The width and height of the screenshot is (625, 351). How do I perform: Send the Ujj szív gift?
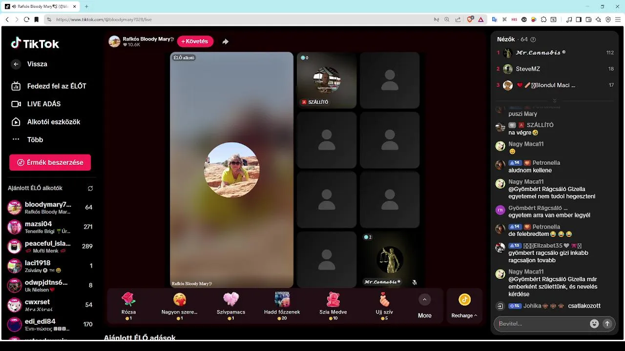384,306
